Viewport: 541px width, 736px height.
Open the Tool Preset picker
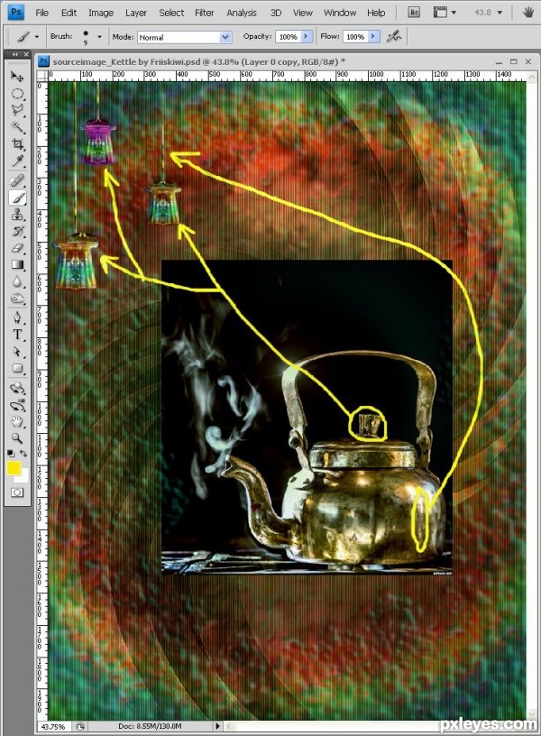coord(27,36)
